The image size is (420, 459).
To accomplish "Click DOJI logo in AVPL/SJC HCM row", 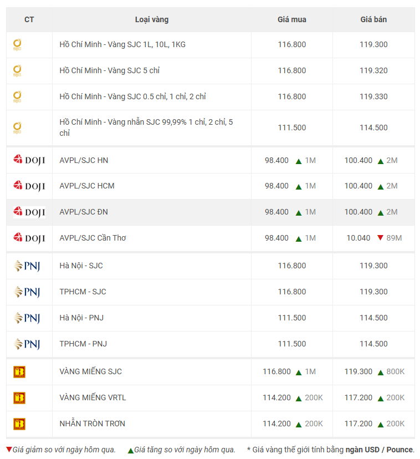I will pyautogui.click(x=29, y=186).
